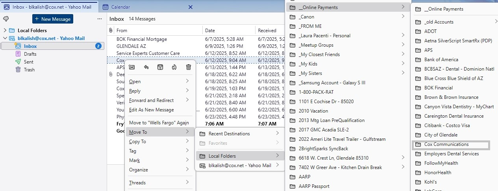This screenshot has height=191, width=498.
Task: Click the AARP Passport folder icon
Action: click(x=292, y=186)
